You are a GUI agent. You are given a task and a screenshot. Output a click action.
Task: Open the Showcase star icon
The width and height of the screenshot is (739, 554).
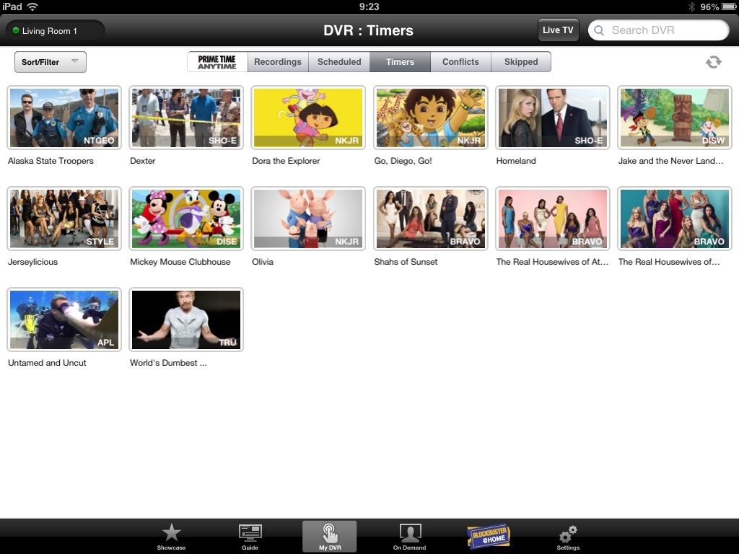(x=171, y=533)
